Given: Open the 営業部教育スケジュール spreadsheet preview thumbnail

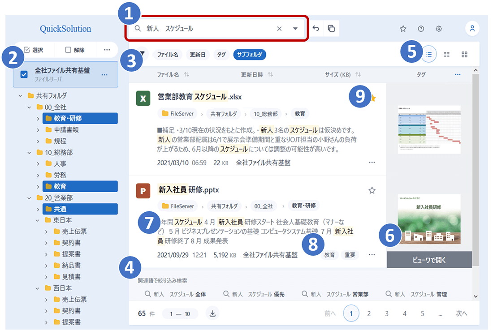Looking at the screenshot, I should pyautogui.click(x=429, y=129).
